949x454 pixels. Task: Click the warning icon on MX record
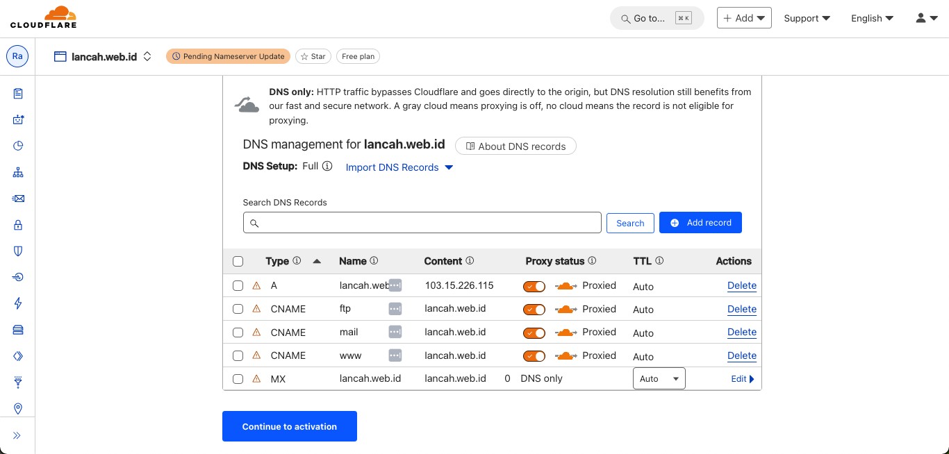pyautogui.click(x=256, y=379)
